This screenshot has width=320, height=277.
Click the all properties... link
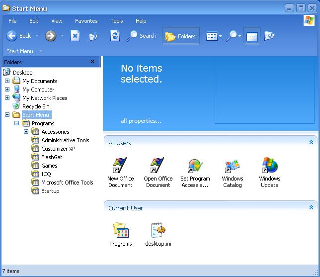point(141,121)
